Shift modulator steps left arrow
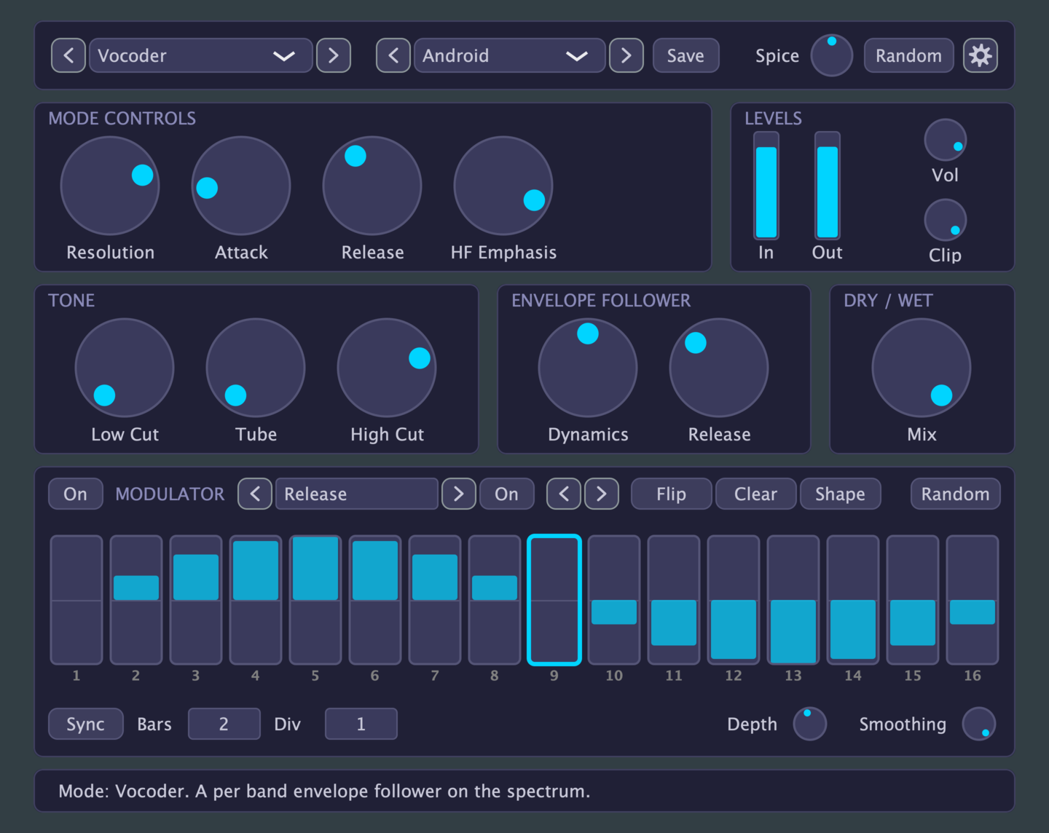1049x833 pixels. pyautogui.click(x=564, y=494)
